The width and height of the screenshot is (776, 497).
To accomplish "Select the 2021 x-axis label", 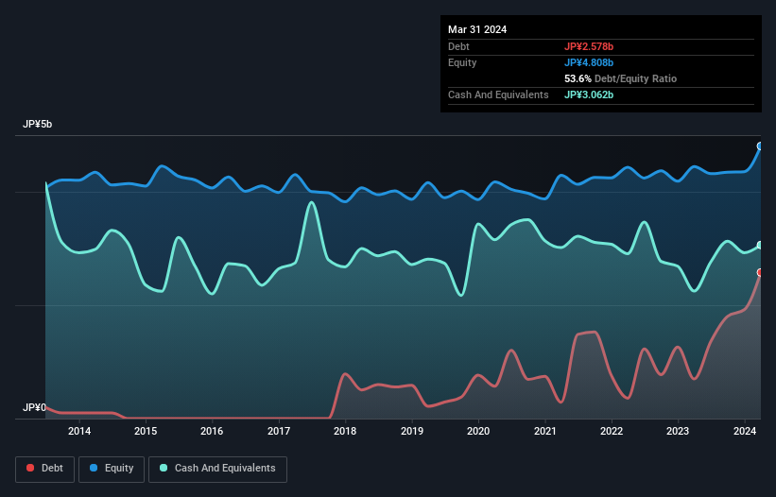I will [x=544, y=431].
